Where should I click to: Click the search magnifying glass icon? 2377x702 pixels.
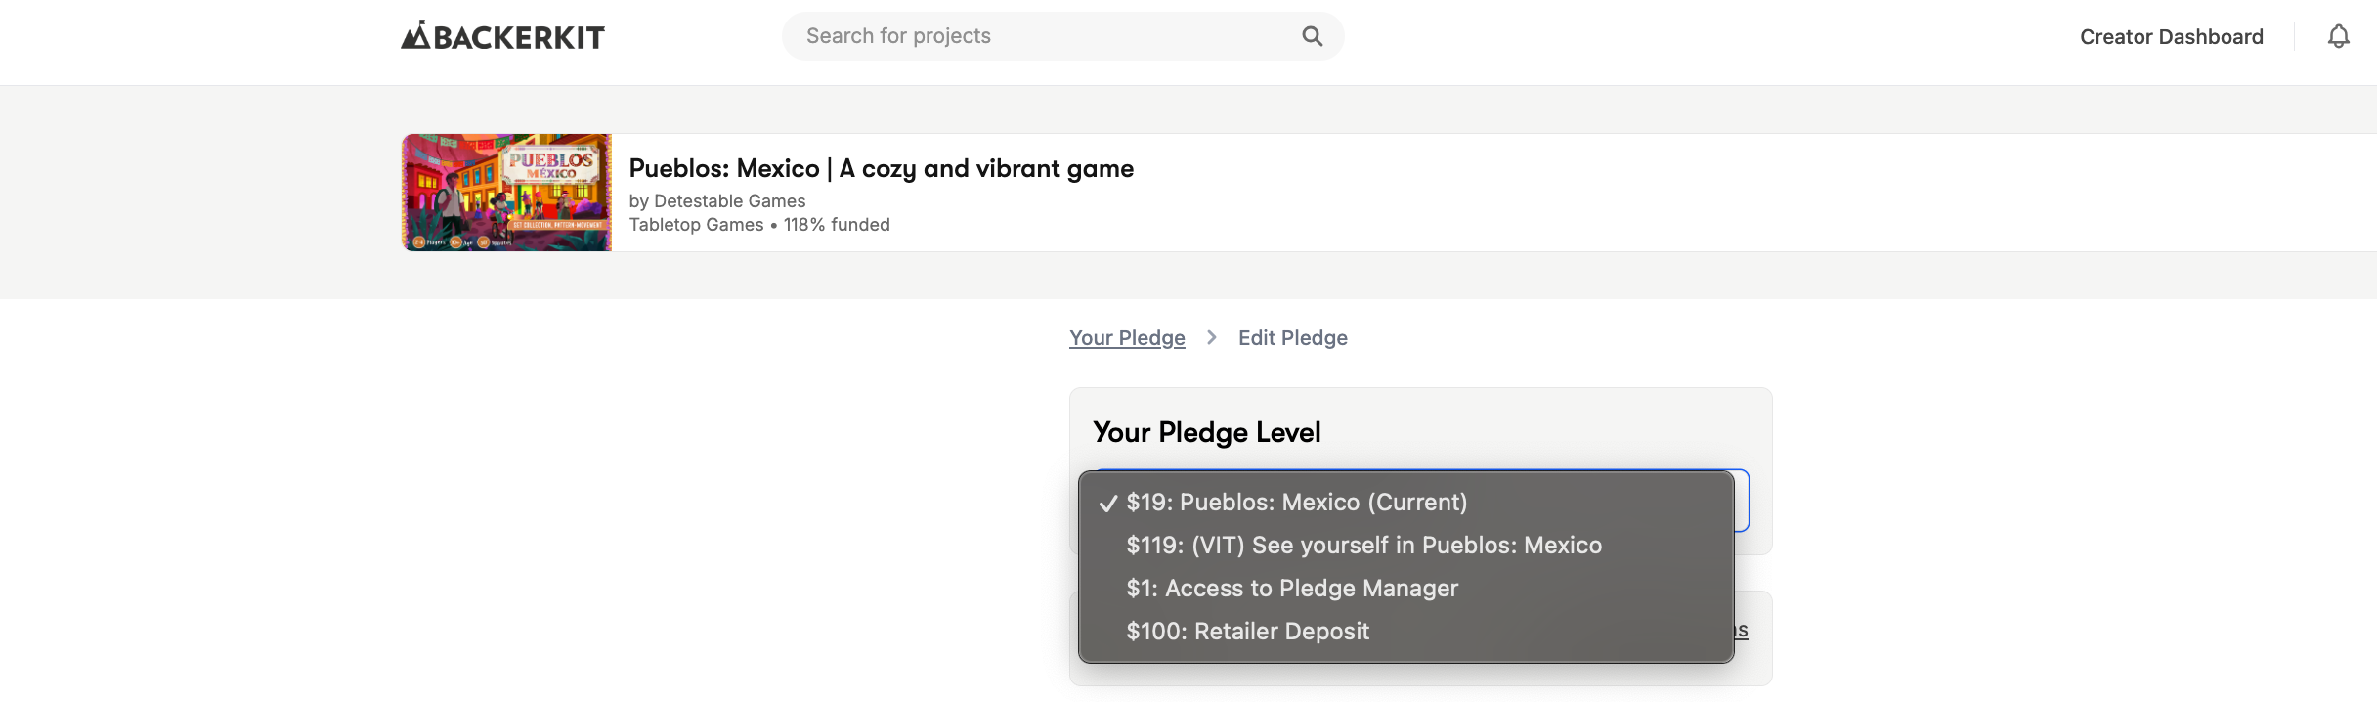click(x=1312, y=36)
